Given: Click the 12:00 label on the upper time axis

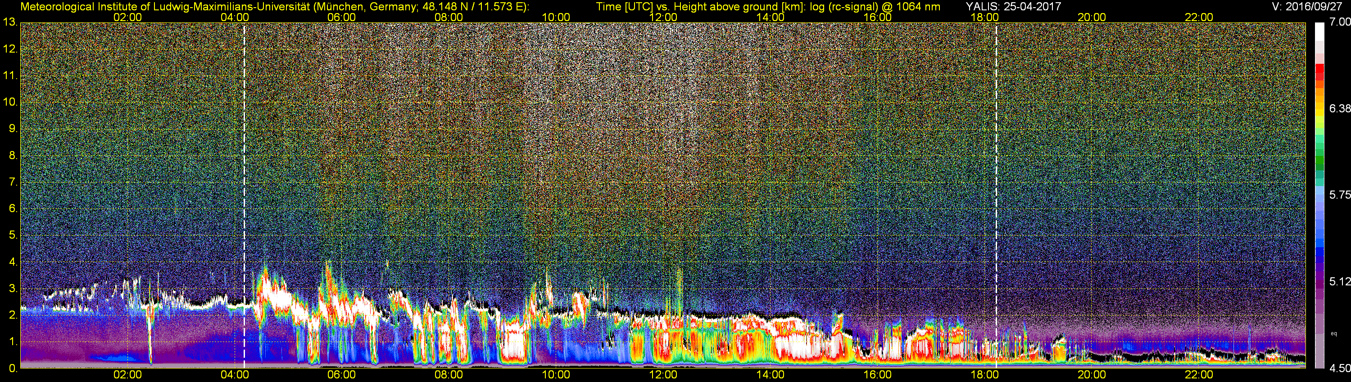Looking at the screenshot, I should tap(663, 17).
